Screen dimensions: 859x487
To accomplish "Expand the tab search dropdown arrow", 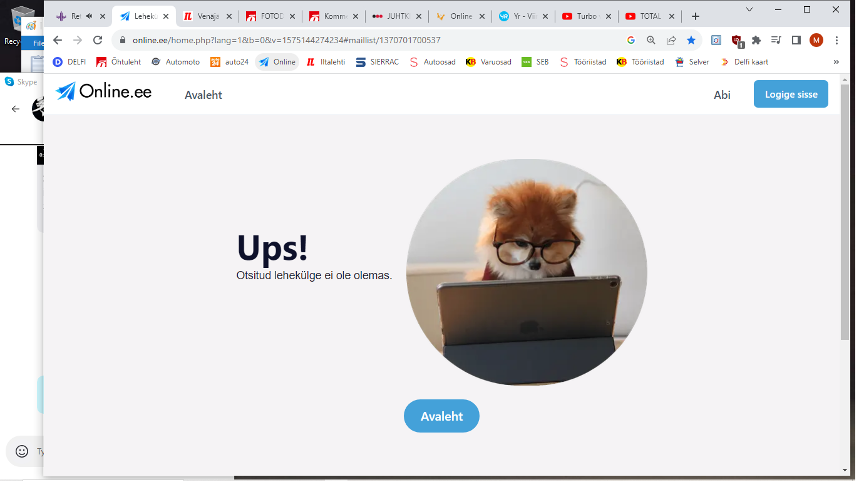I will (x=749, y=9).
